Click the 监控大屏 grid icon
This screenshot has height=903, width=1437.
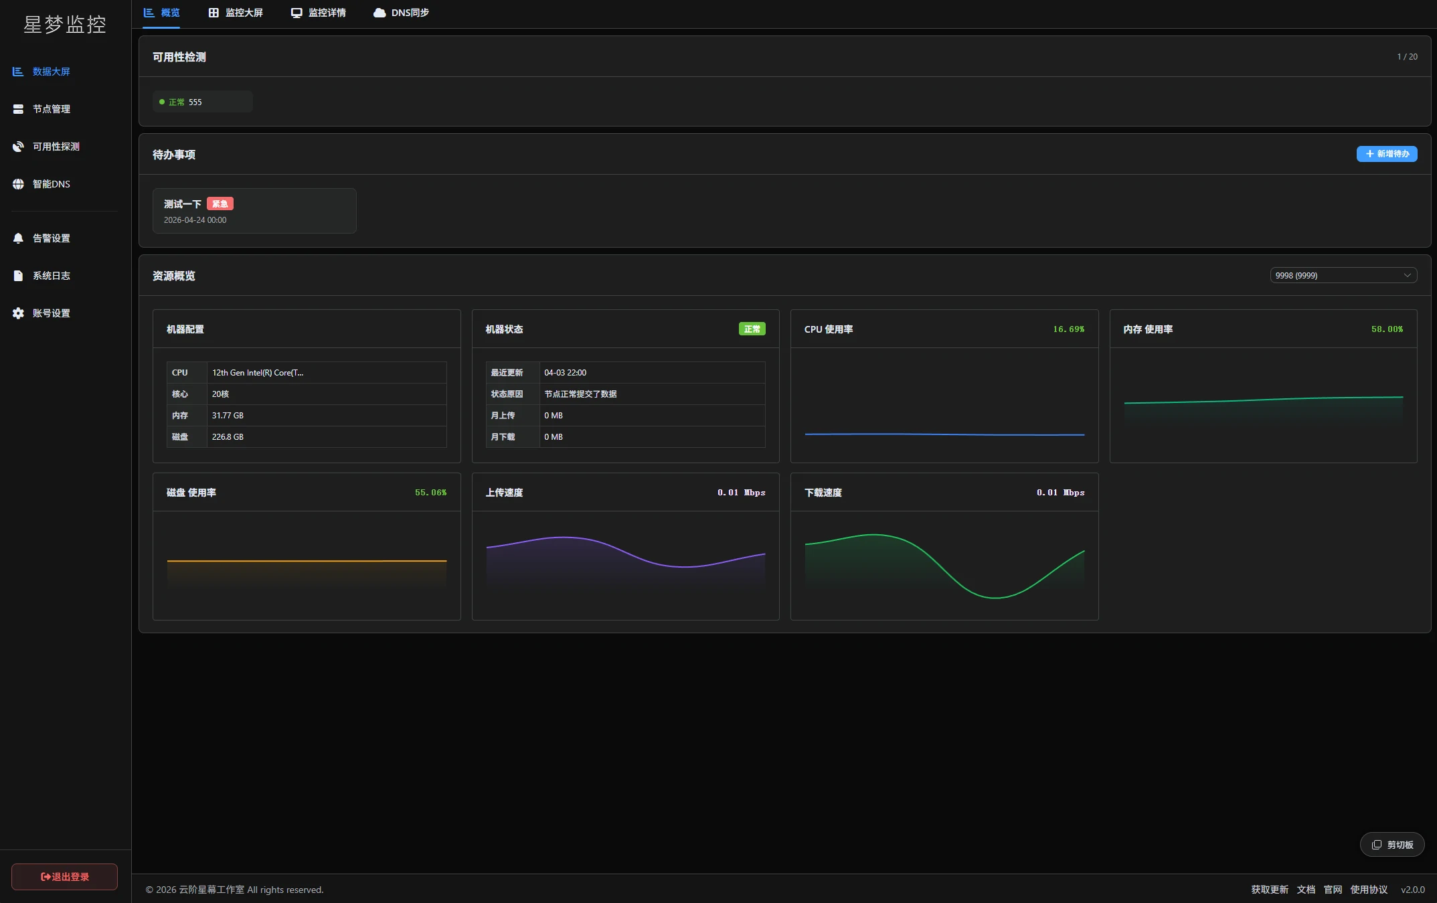pos(214,13)
